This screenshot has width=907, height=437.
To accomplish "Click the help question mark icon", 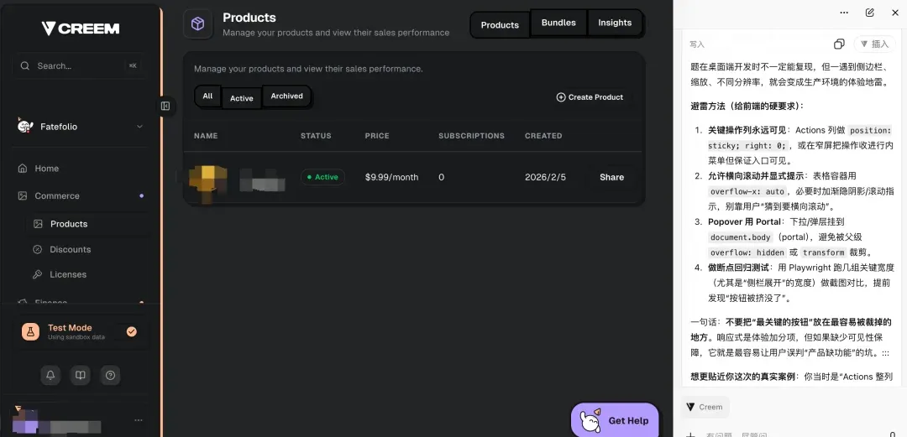I will (x=109, y=375).
